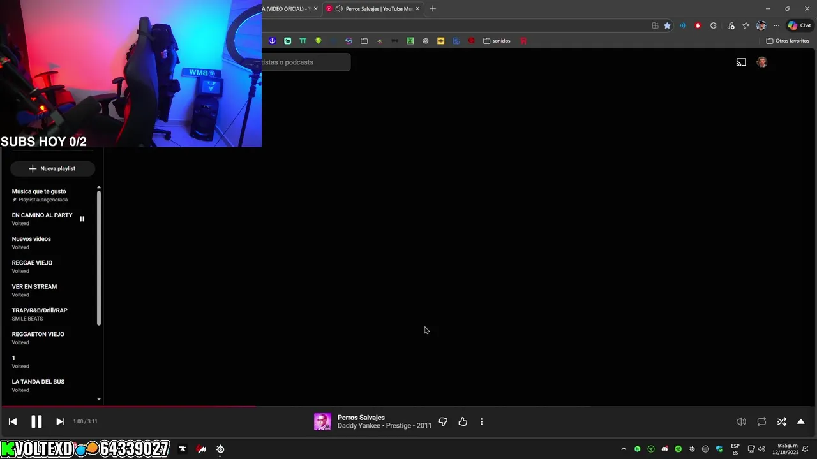Toggle shuffle in the player bar
Viewport: 817px width, 459px height.
781,421
